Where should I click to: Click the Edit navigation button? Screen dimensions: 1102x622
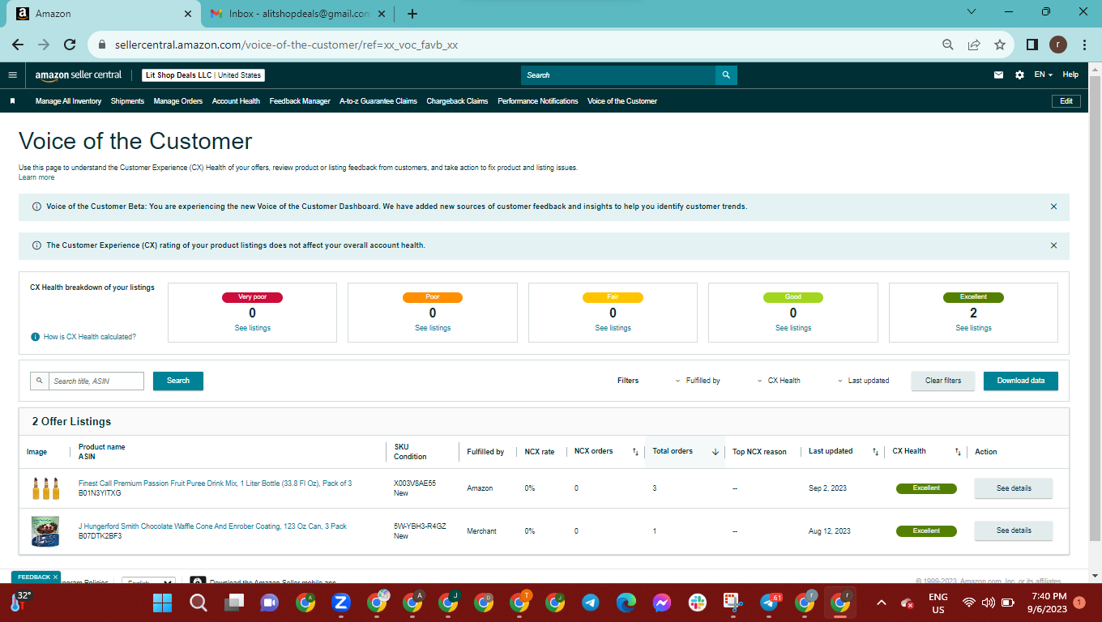[1066, 101]
